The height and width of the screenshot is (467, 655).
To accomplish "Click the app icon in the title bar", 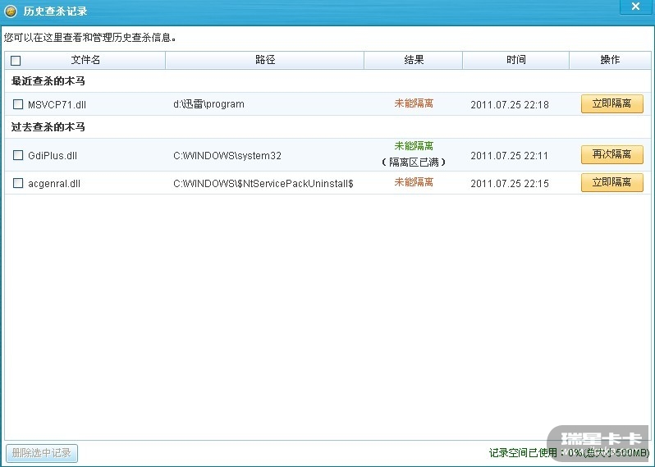I will click(x=11, y=11).
